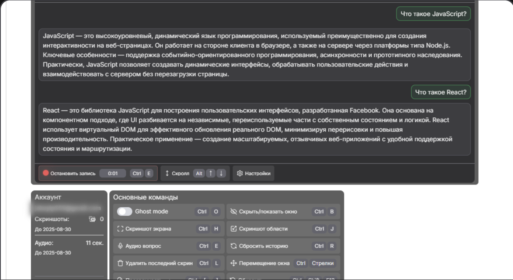Click the 0:01 recording timer
513x280 pixels.
113,173
